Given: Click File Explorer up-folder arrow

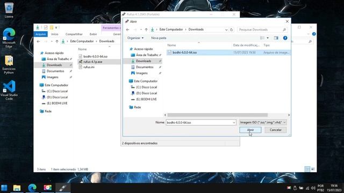Looking at the screenshot, I should 57,41.
